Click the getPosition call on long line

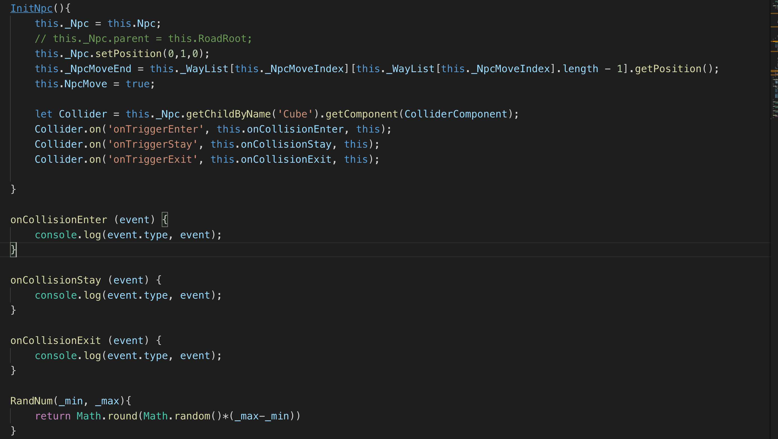pos(668,69)
